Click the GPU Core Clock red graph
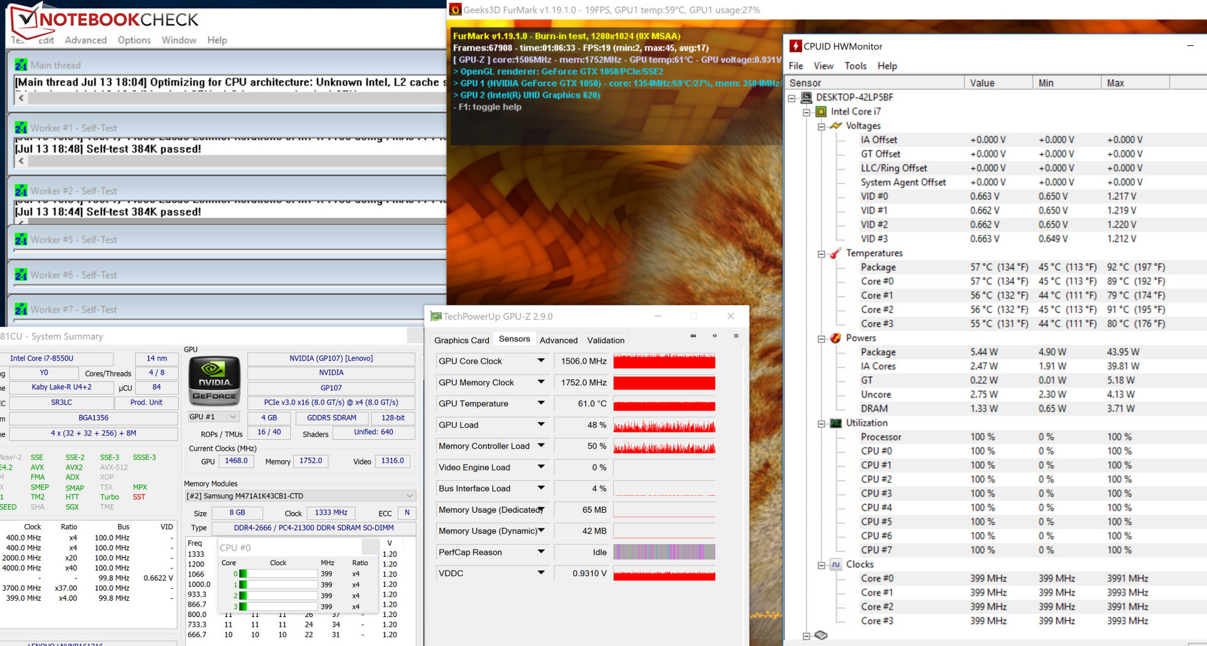The image size is (1207, 646). click(664, 361)
